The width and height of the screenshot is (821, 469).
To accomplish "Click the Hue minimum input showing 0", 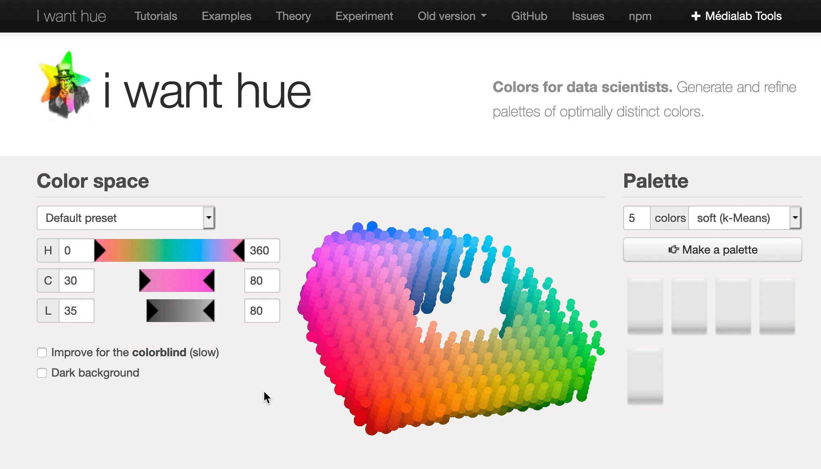I will pyautogui.click(x=77, y=250).
